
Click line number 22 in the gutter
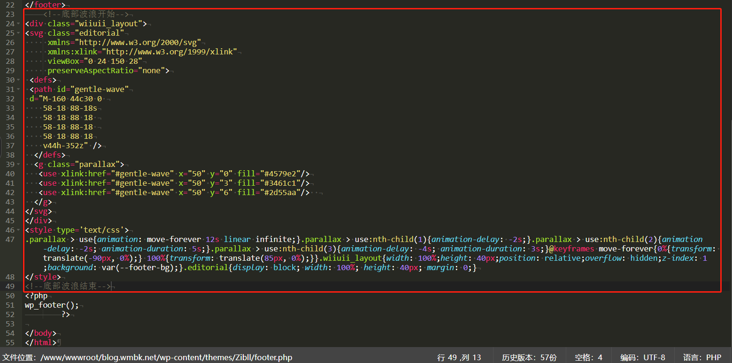10,5
